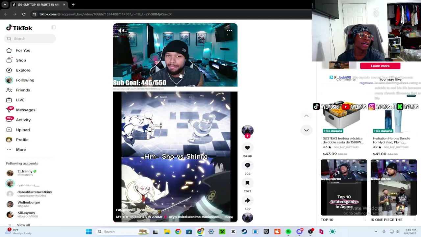Go to the next video arrow

pyautogui.click(x=306, y=130)
